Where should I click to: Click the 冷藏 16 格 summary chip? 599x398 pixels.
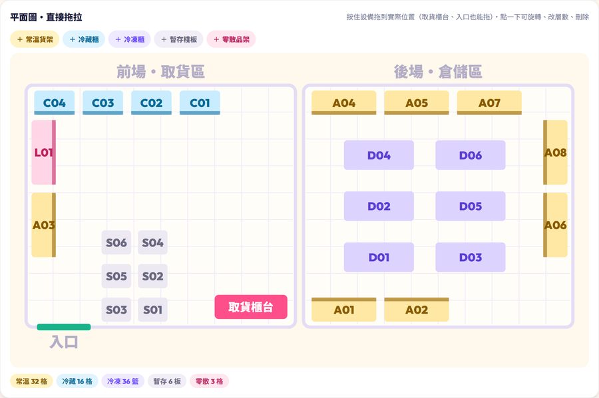(77, 381)
